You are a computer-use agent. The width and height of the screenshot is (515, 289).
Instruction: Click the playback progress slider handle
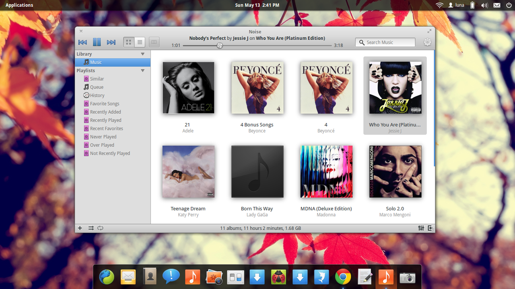[x=220, y=45]
